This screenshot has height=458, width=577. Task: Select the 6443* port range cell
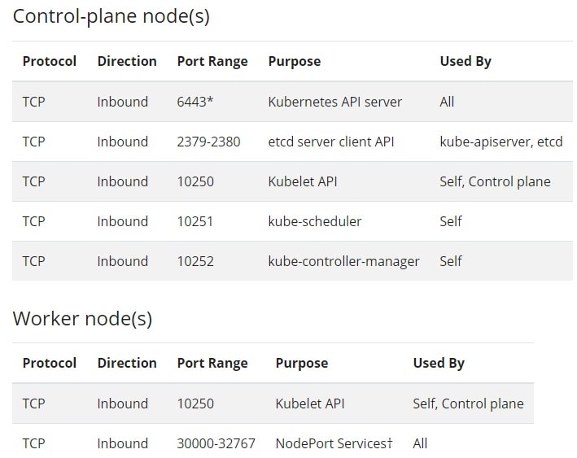pyautogui.click(x=195, y=102)
